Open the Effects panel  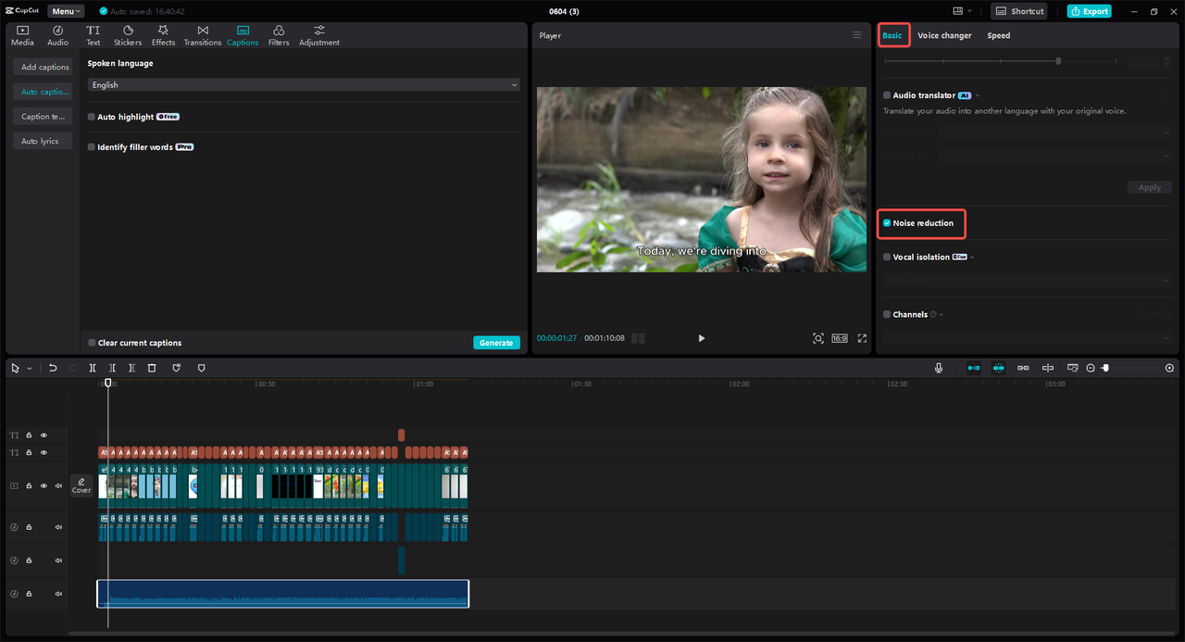[x=163, y=35]
